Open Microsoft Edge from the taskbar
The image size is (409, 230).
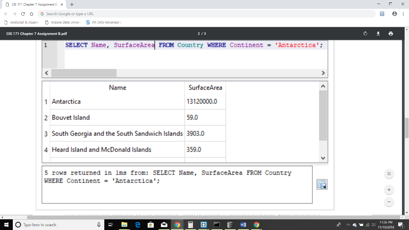pos(137,224)
